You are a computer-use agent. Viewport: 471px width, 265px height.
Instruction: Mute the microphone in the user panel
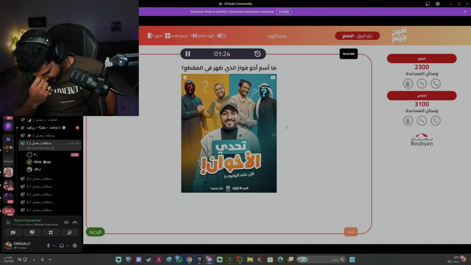48,245
